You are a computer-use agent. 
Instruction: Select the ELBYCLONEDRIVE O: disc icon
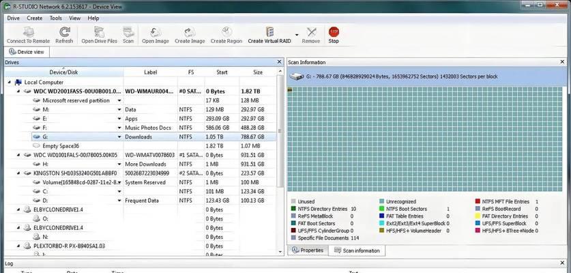[x=36, y=218]
